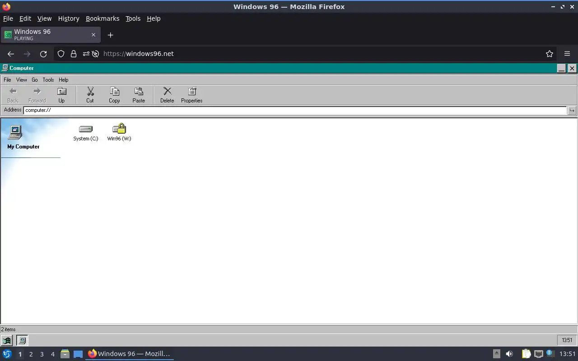Click the Windows 96 taskbar clock
578x361 pixels.
pyautogui.click(x=567, y=340)
